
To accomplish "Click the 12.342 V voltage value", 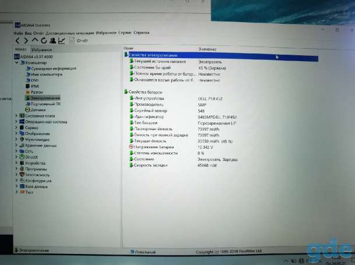I will click(205, 147).
